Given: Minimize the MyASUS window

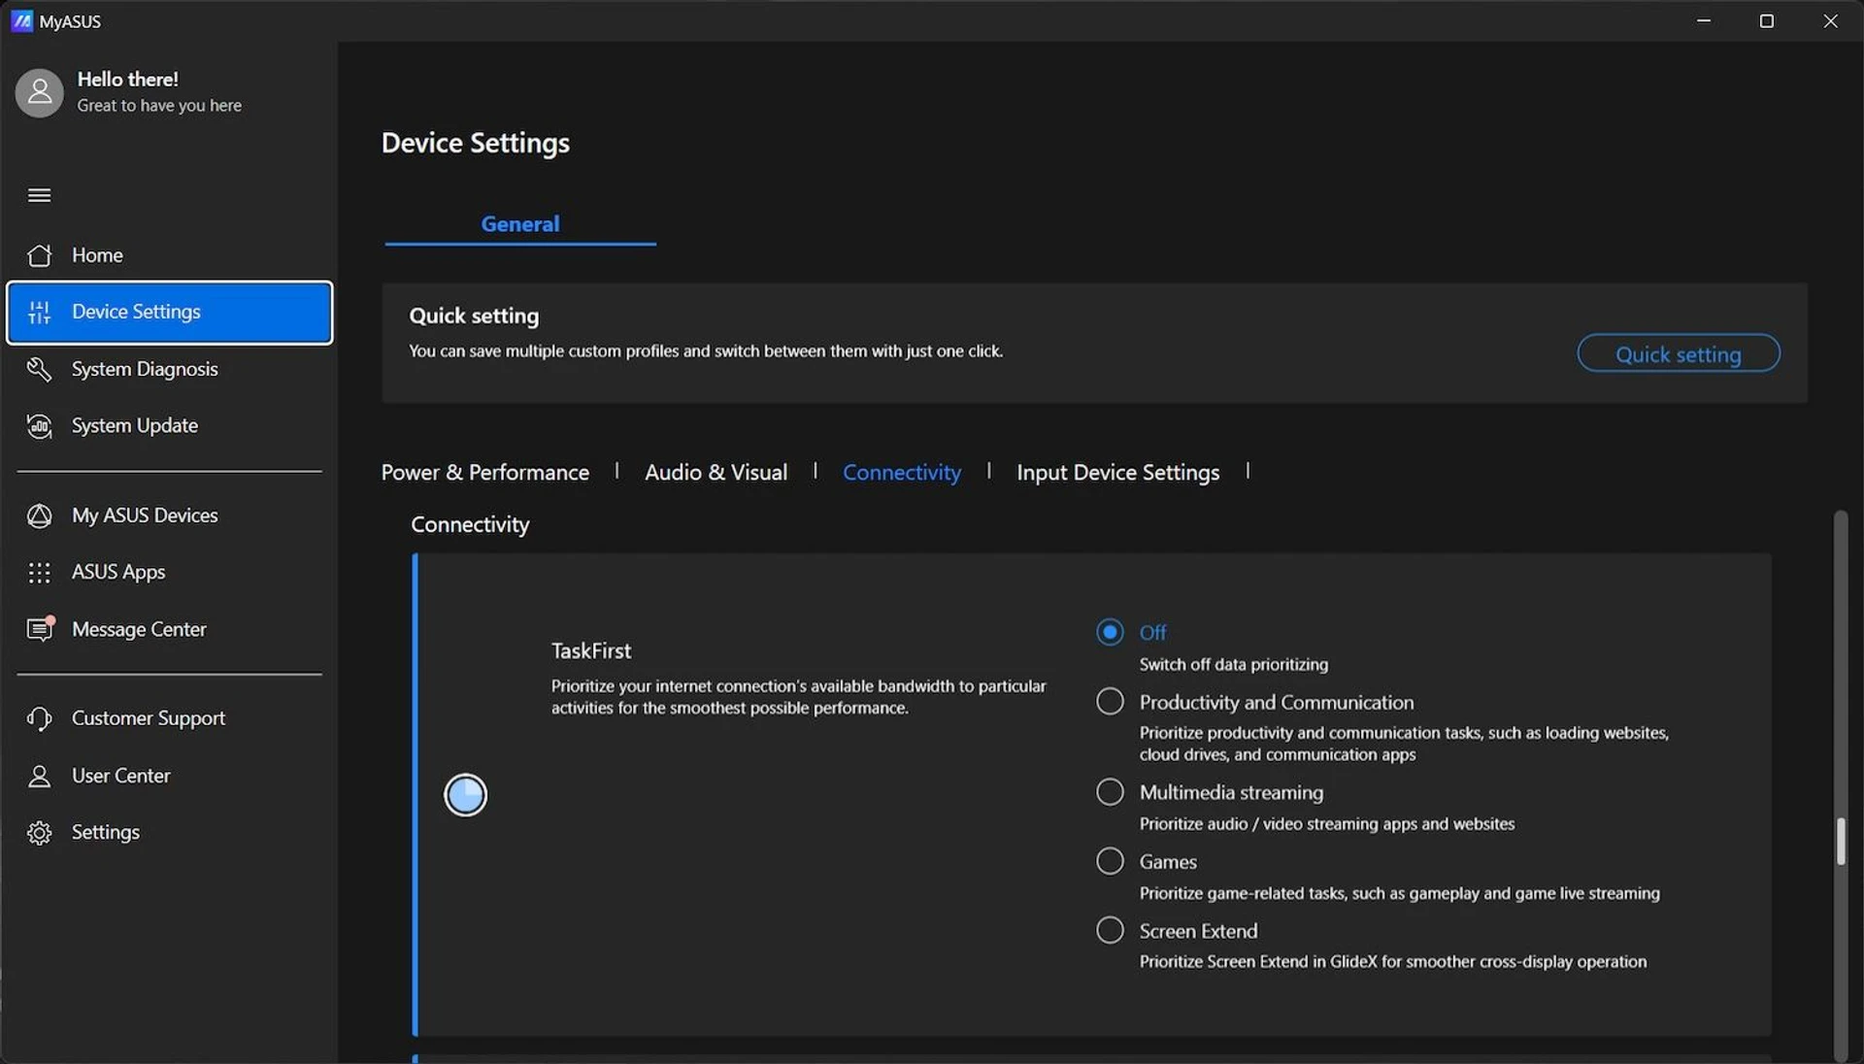Looking at the screenshot, I should (x=1704, y=20).
